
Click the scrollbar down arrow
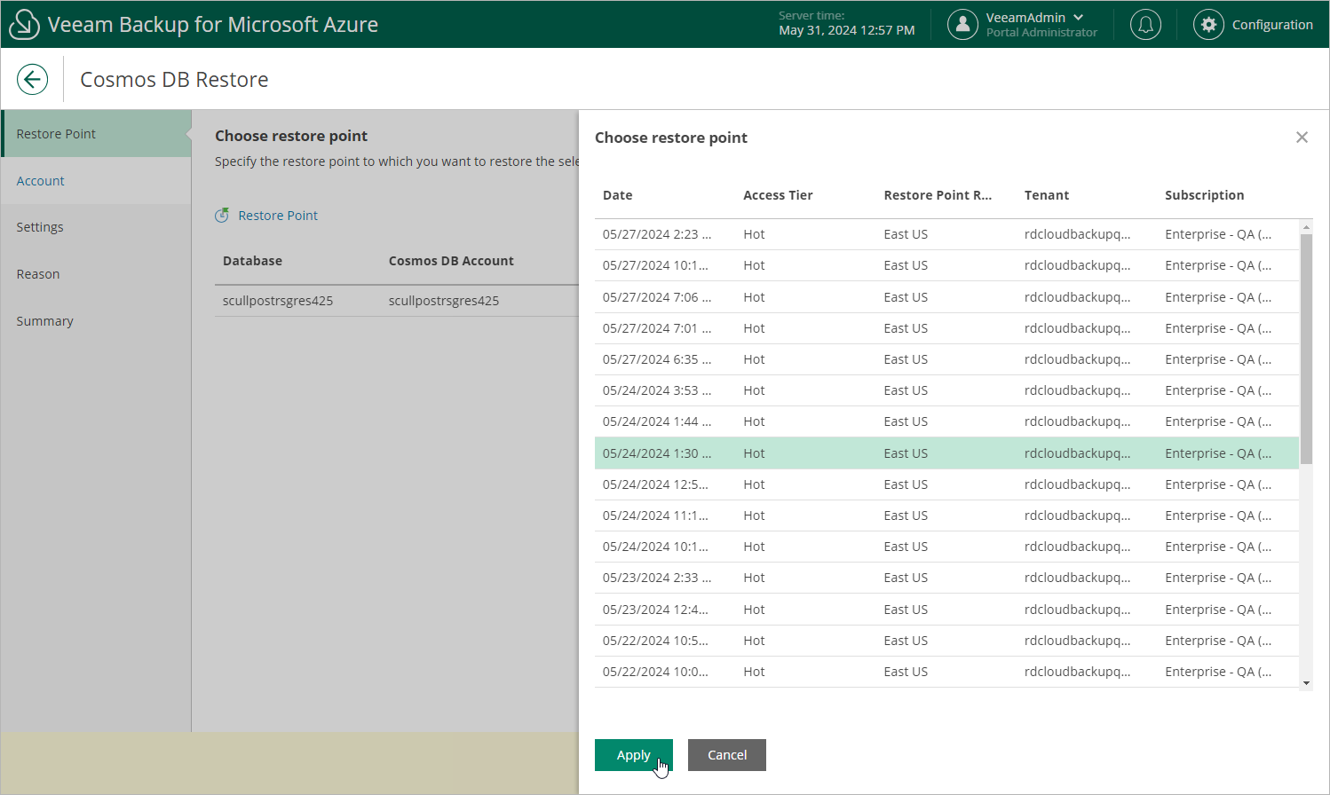[x=1306, y=683]
